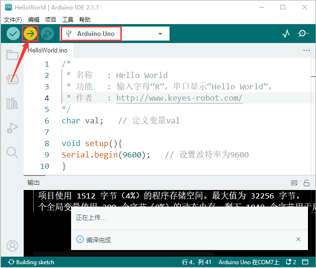Open the account profile icon

(x=12, y=246)
